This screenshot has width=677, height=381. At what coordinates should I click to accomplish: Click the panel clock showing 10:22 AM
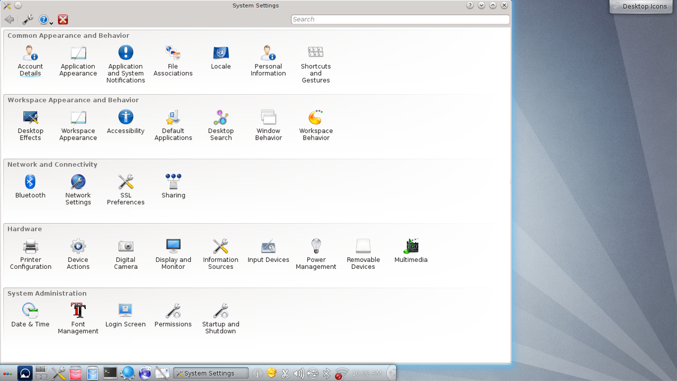[x=367, y=373]
